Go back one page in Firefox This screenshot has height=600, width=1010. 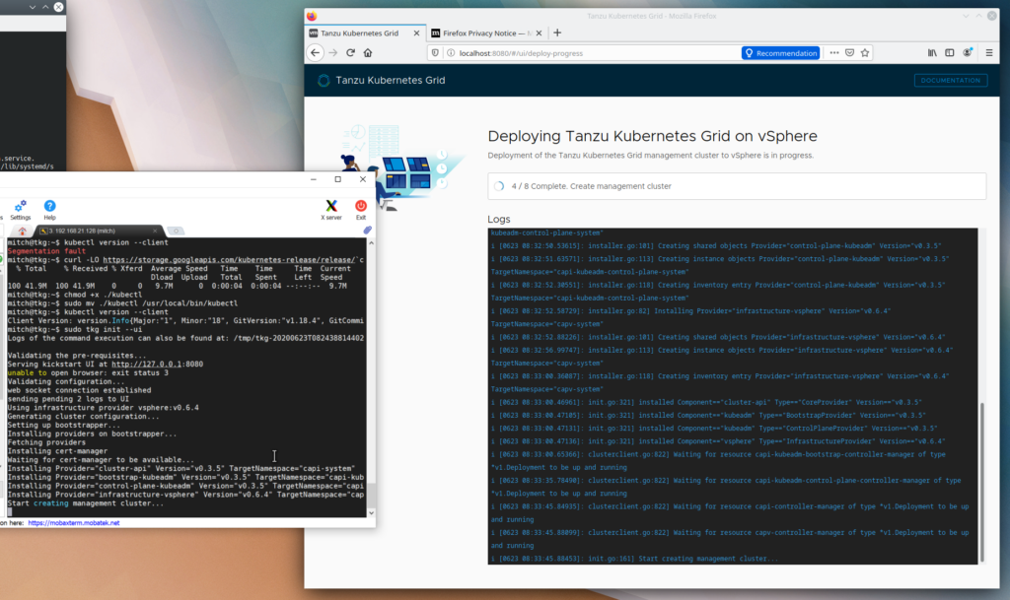click(x=315, y=53)
